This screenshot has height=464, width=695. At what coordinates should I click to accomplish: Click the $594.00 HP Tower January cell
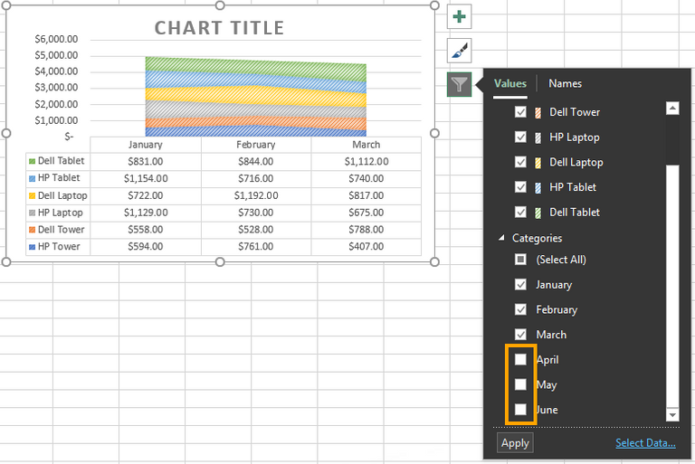[146, 247]
